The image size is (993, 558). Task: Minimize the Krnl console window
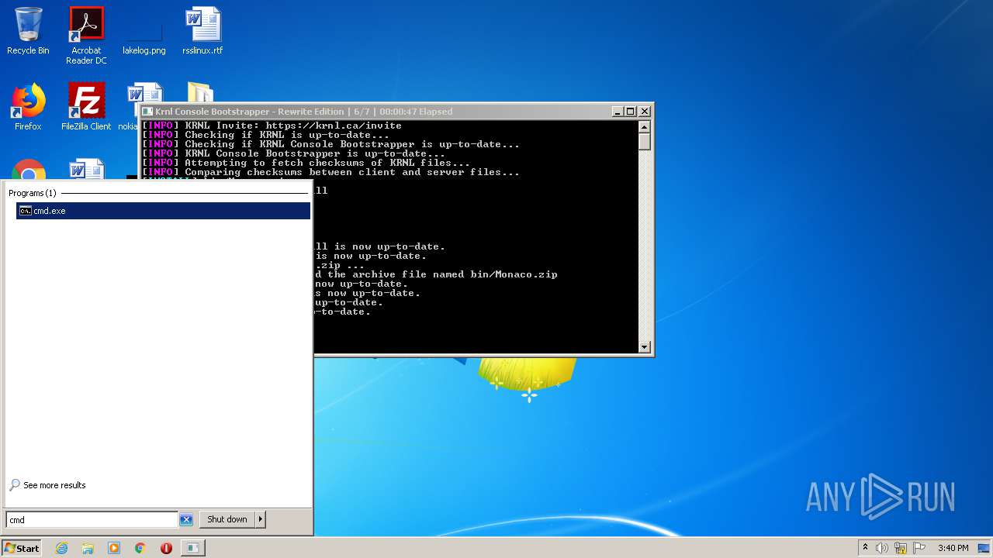pyautogui.click(x=618, y=112)
